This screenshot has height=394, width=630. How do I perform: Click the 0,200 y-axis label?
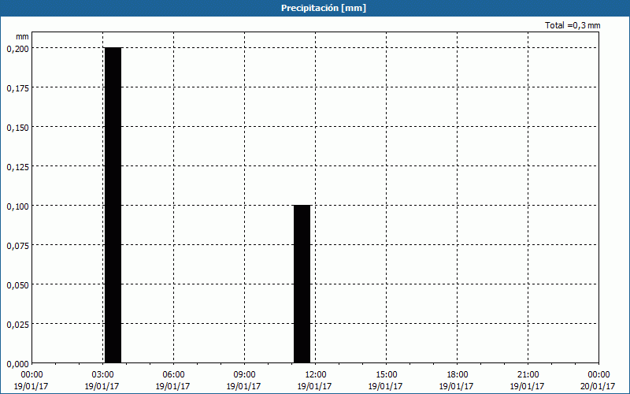[17, 48]
